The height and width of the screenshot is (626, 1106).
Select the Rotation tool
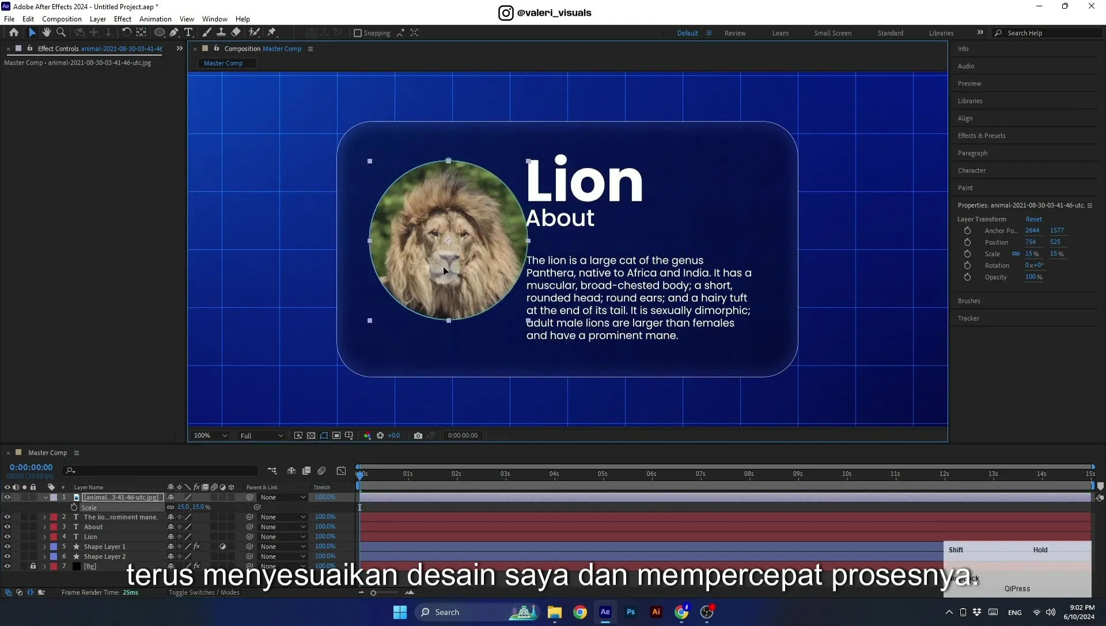coord(126,33)
